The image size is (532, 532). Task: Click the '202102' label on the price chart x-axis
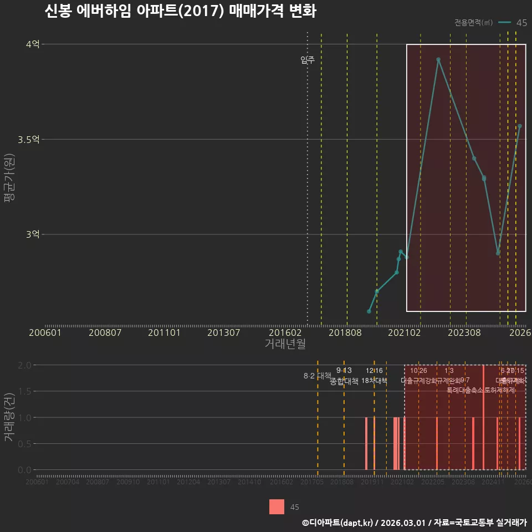click(x=405, y=332)
